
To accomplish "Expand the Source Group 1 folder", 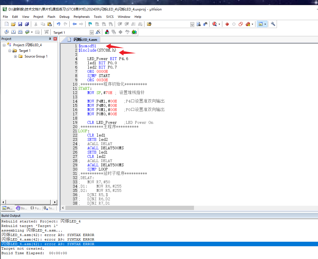I will point(15,56).
